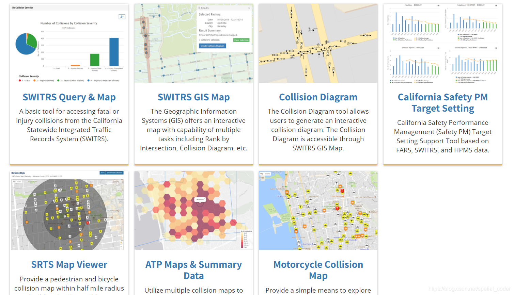514x295 pixels.
Task: Click 'Utilize multiple collision maps to' text
Action: (193, 290)
